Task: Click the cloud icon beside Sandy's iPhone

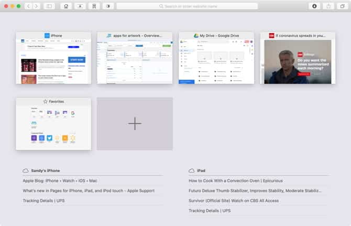Action: point(26,170)
